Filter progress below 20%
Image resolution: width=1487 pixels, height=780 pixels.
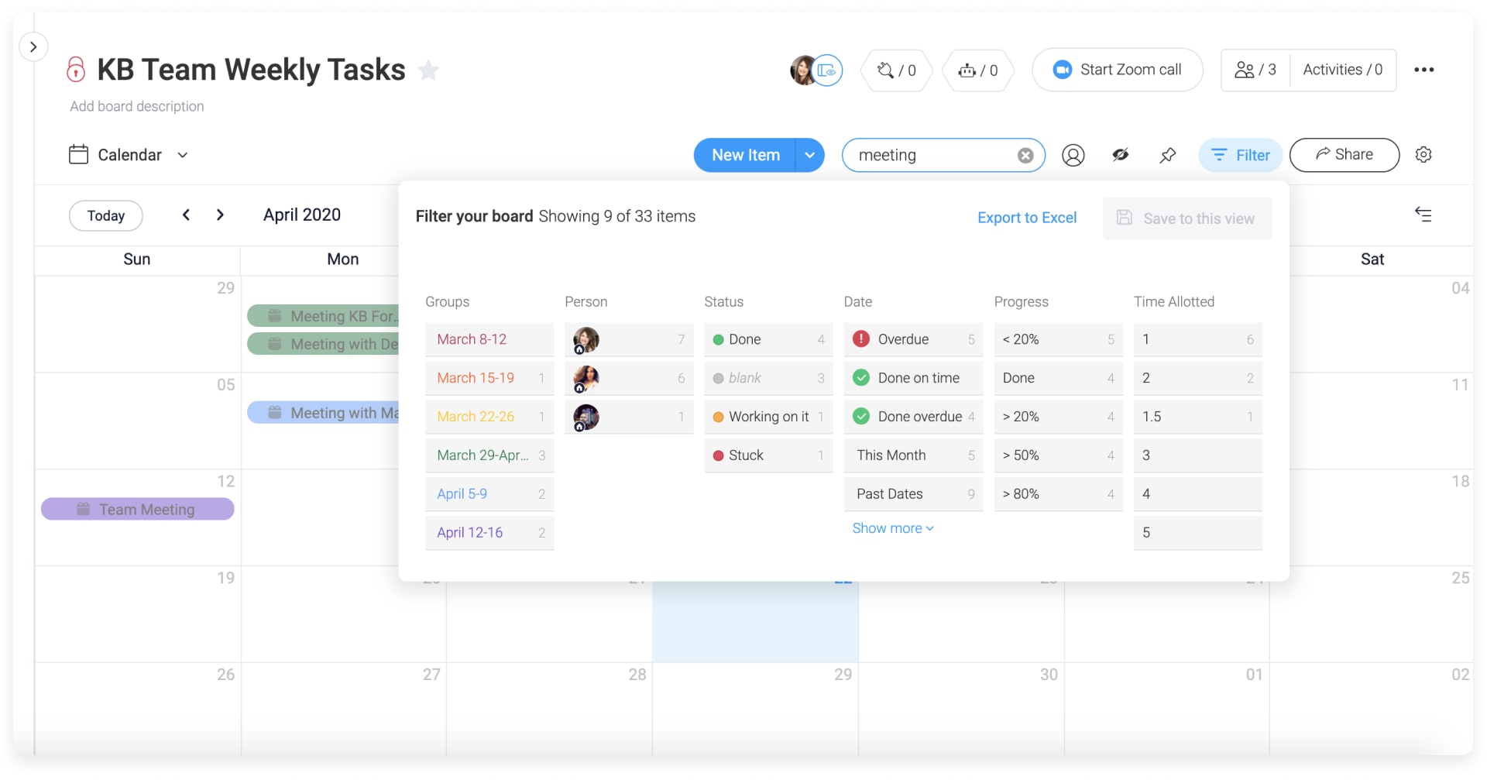click(1058, 339)
